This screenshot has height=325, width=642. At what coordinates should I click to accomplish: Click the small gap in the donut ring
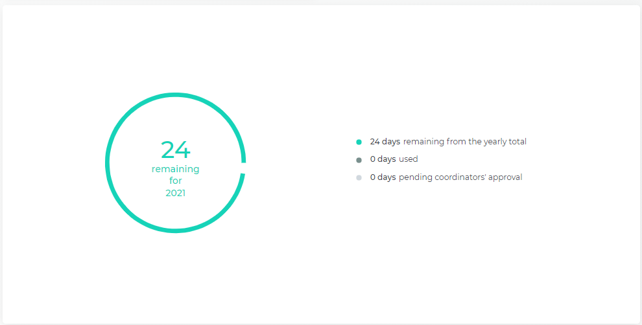(x=244, y=168)
